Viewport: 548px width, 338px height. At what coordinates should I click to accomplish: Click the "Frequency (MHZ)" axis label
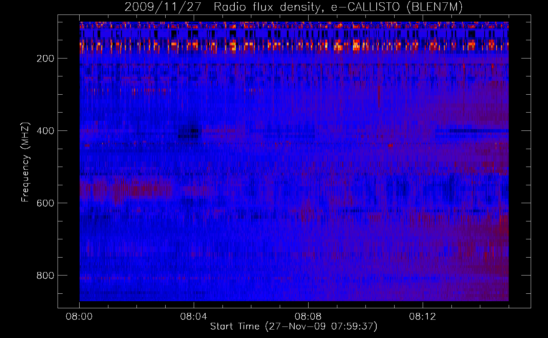(x=25, y=162)
